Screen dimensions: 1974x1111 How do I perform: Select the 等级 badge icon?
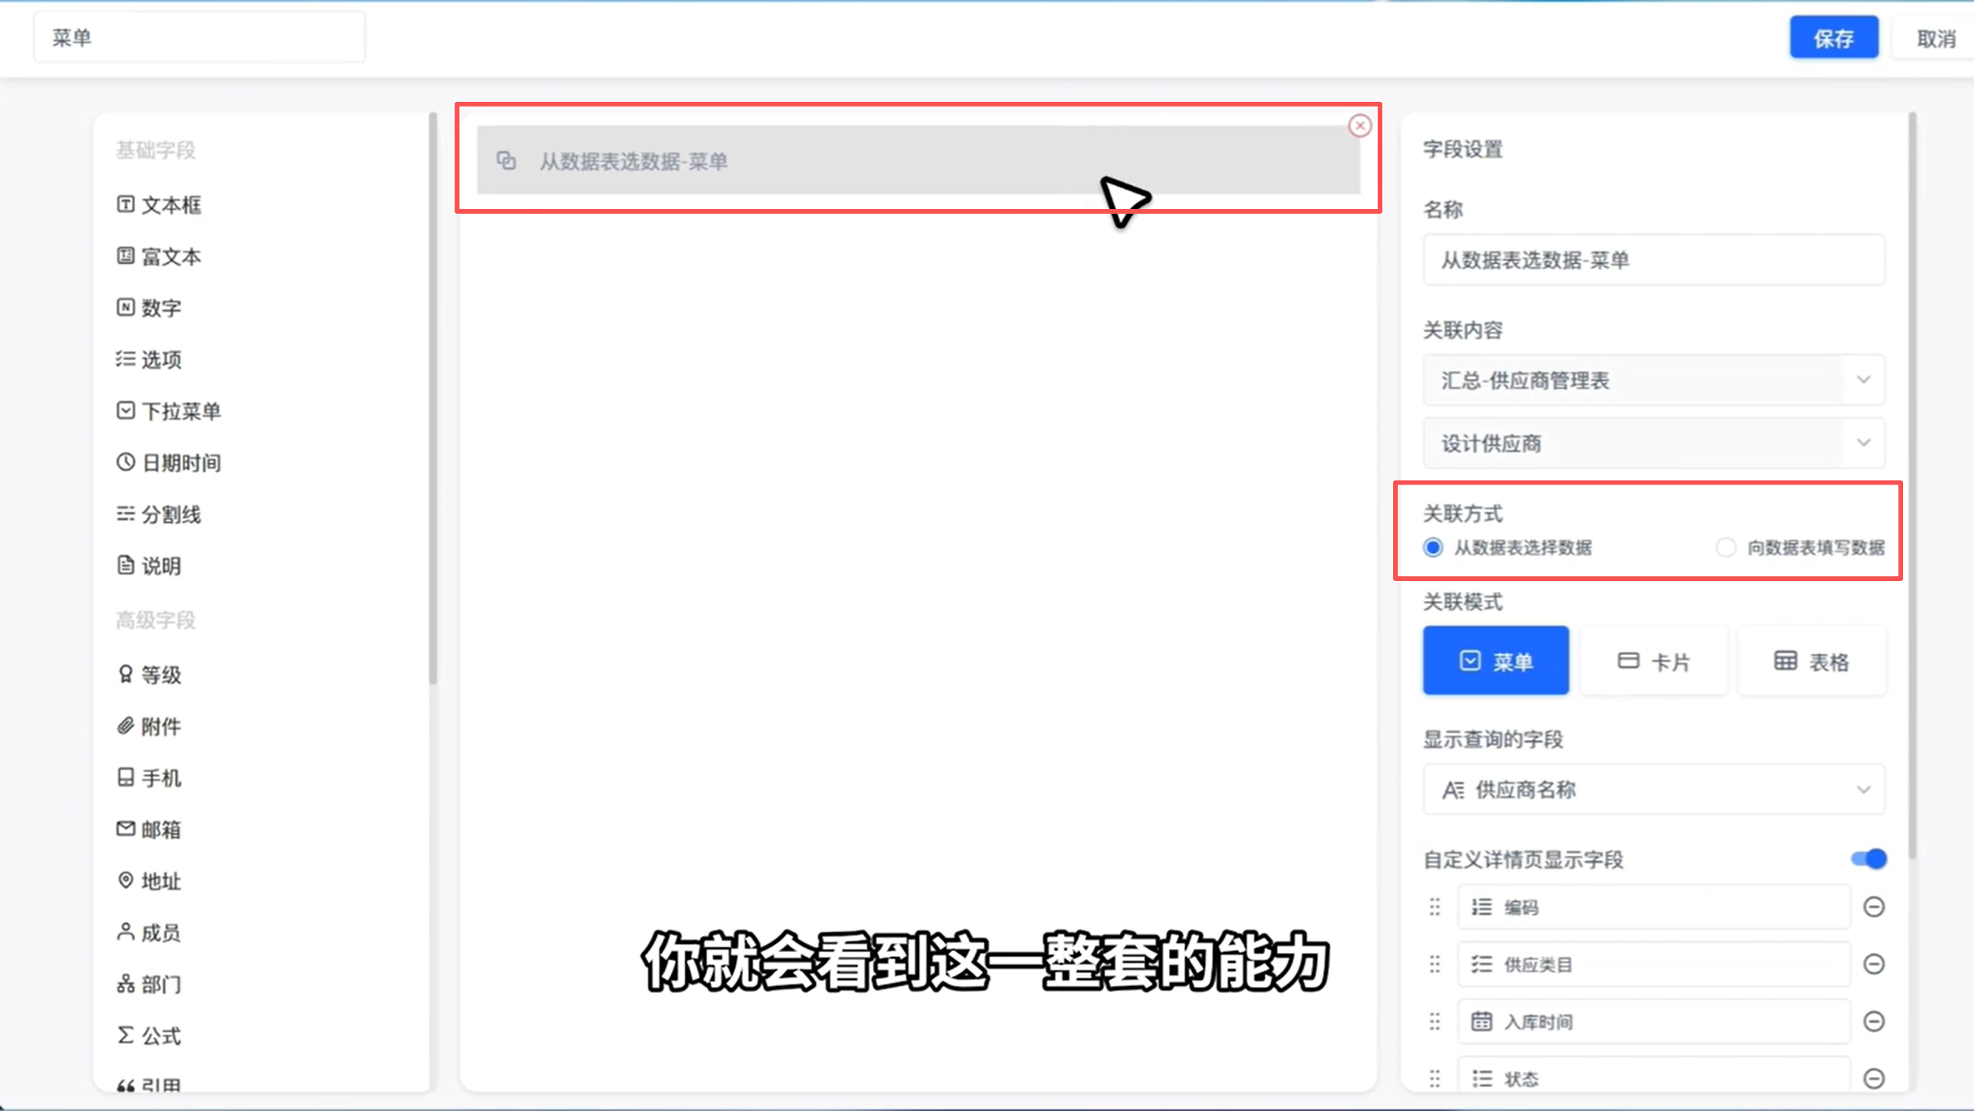tap(125, 674)
